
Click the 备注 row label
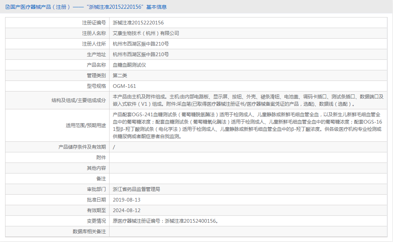101,179
